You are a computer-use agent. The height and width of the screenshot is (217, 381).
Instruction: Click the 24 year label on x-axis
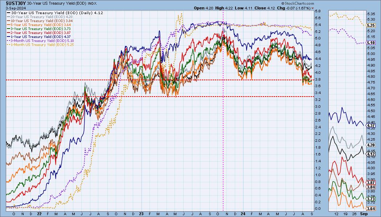tap(242, 214)
